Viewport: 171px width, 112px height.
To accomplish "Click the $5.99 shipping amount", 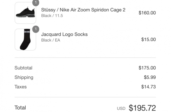I will pyautogui.click(x=150, y=77).
